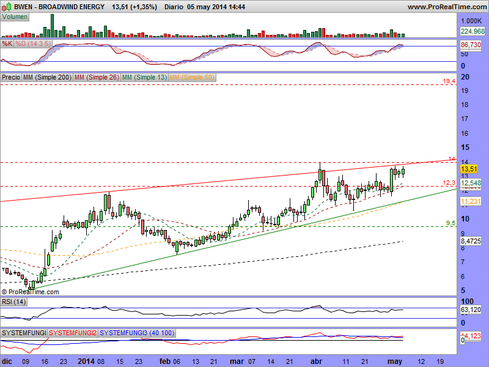Open the www.ProRealTime.com link
Image resolution: width=489 pixels, height=367 pixels.
(447, 7)
